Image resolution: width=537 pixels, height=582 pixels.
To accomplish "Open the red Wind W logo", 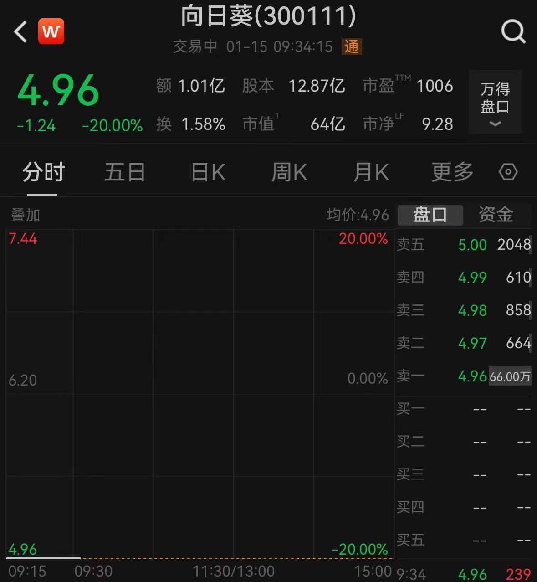I will 51,31.
